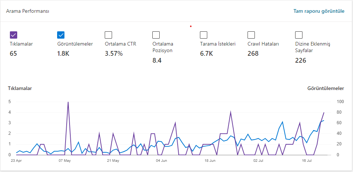Click the Arama Performansı heading
The image size is (353, 172).
28,11
